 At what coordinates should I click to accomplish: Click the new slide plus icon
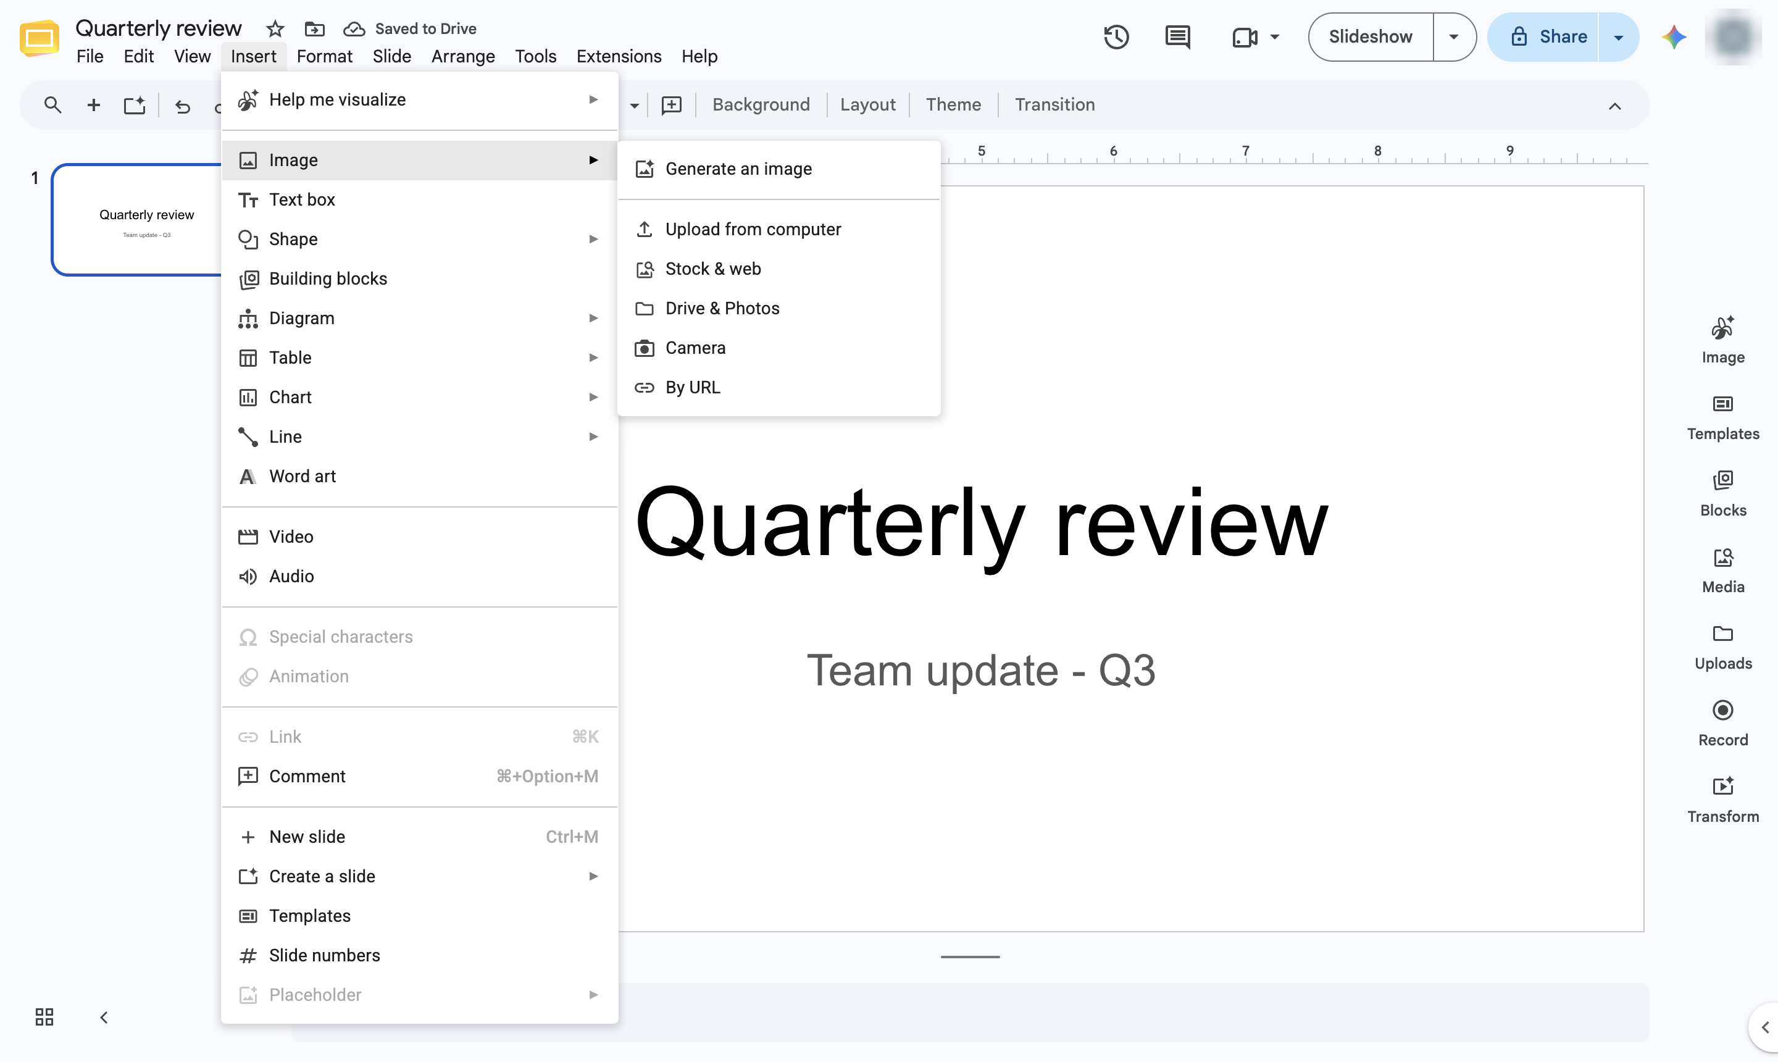tap(94, 105)
